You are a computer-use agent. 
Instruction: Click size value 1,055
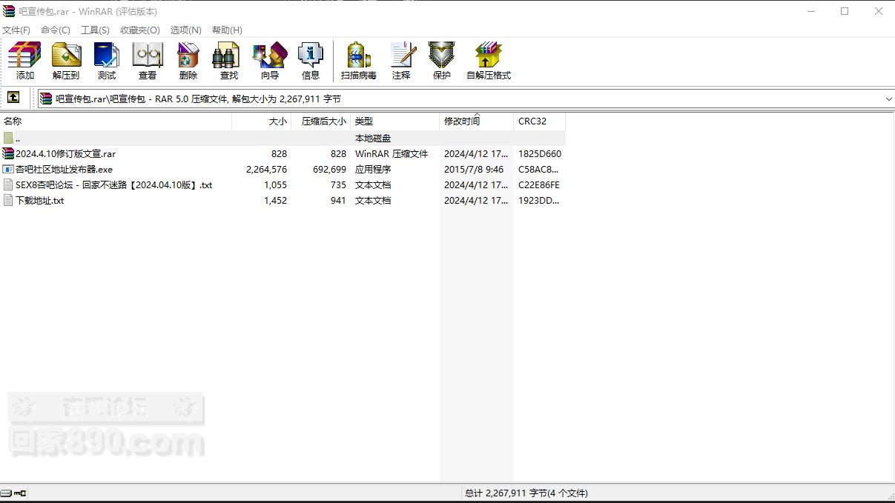pyautogui.click(x=275, y=184)
